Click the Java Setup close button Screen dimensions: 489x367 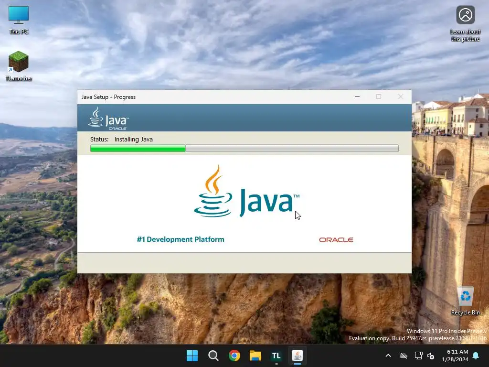point(401,97)
